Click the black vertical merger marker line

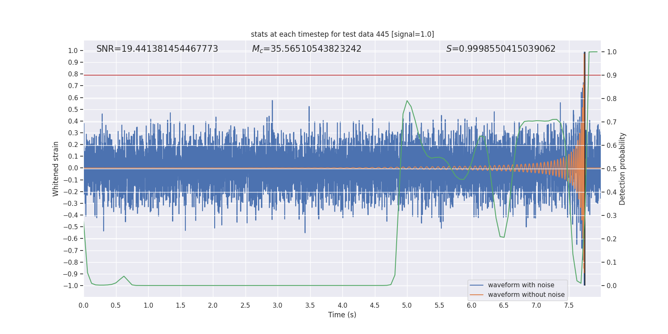584,169
